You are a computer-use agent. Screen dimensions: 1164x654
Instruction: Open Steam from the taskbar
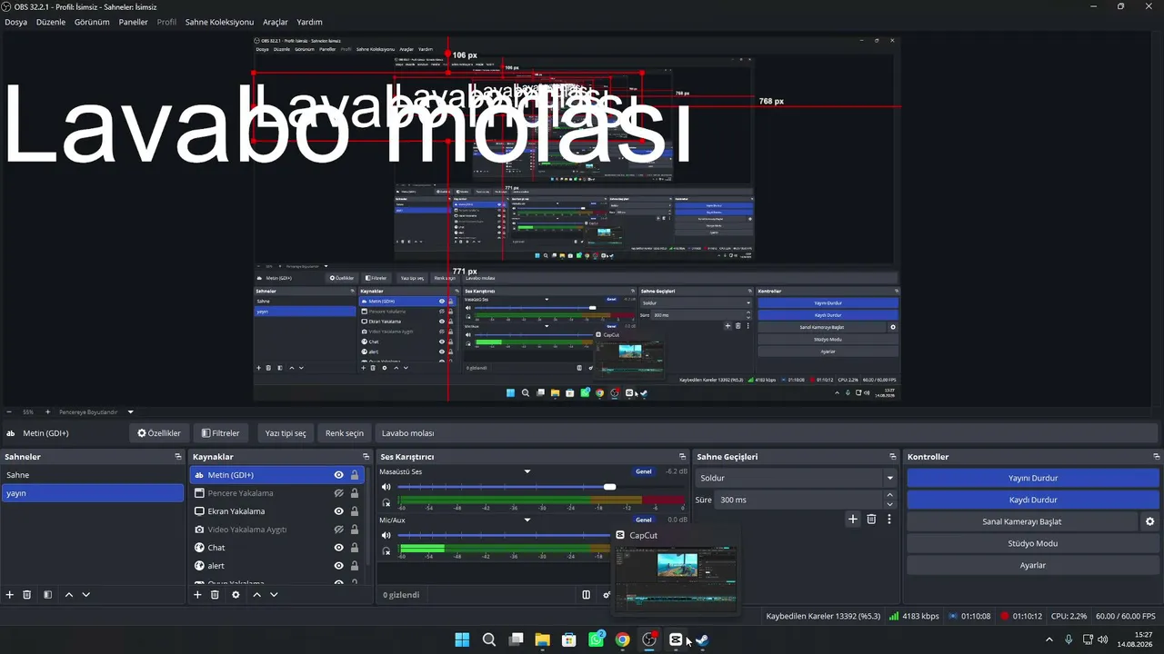(x=702, y=639)
